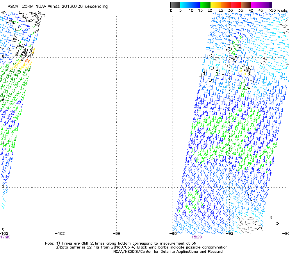Click the legend label '30'
Viewport: 289px width, 254px height.
pyautogui.click(x=230, y=11)
